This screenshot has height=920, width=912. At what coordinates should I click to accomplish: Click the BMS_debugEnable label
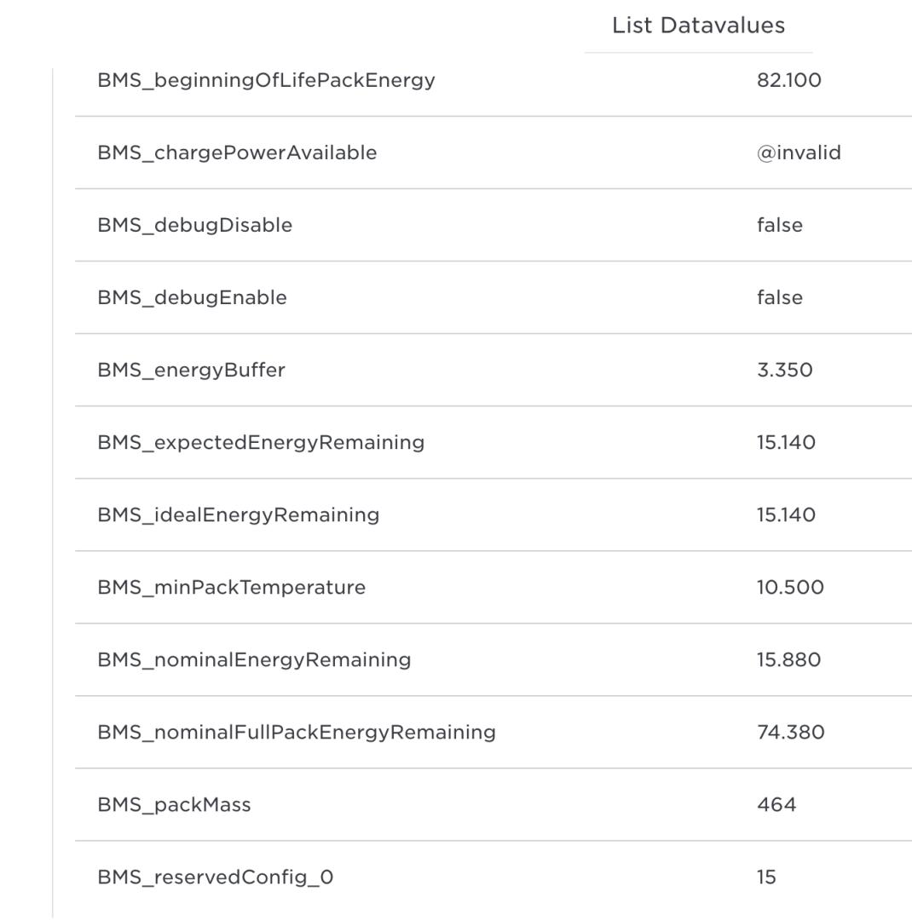tap(192, 297)
